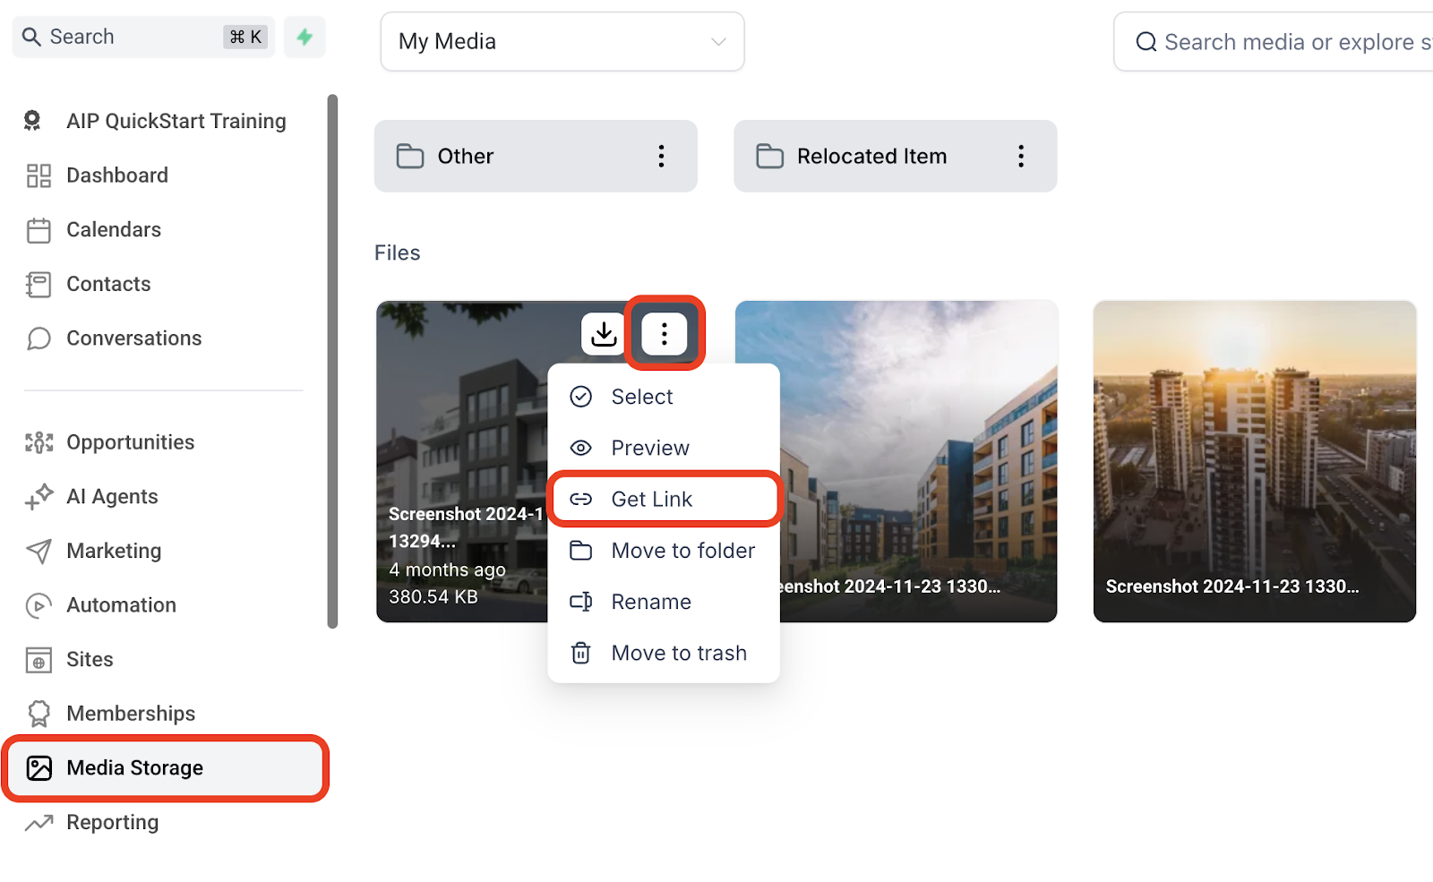This screenshot has width=1433, height=882.
Task: Open the Dashboard page
Action: (x=117, y=176)
